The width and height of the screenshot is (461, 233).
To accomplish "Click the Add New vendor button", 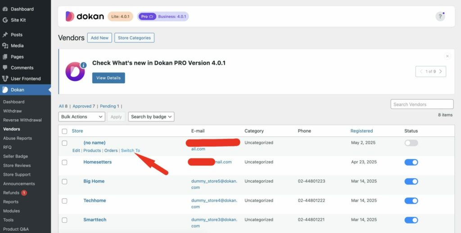I will click(x=99, y=38).
